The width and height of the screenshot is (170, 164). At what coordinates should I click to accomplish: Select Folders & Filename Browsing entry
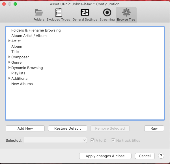(x=36, y=30)
